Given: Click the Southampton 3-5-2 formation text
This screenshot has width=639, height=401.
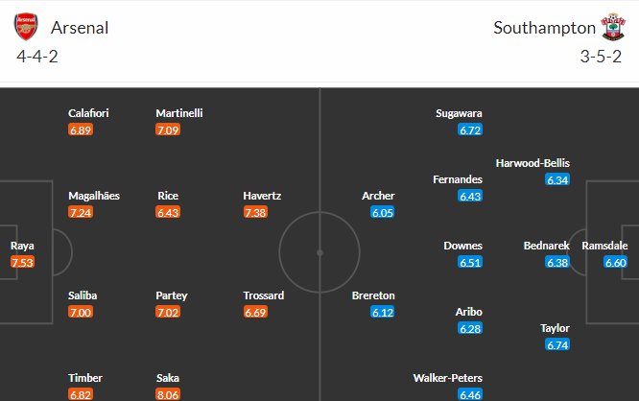Looking at the screenshot, I should [x=601, y=57].
